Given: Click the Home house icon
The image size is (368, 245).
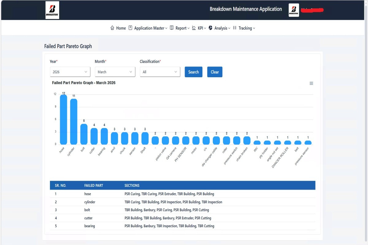Looking at the screenshot, I should pos(112,28).
